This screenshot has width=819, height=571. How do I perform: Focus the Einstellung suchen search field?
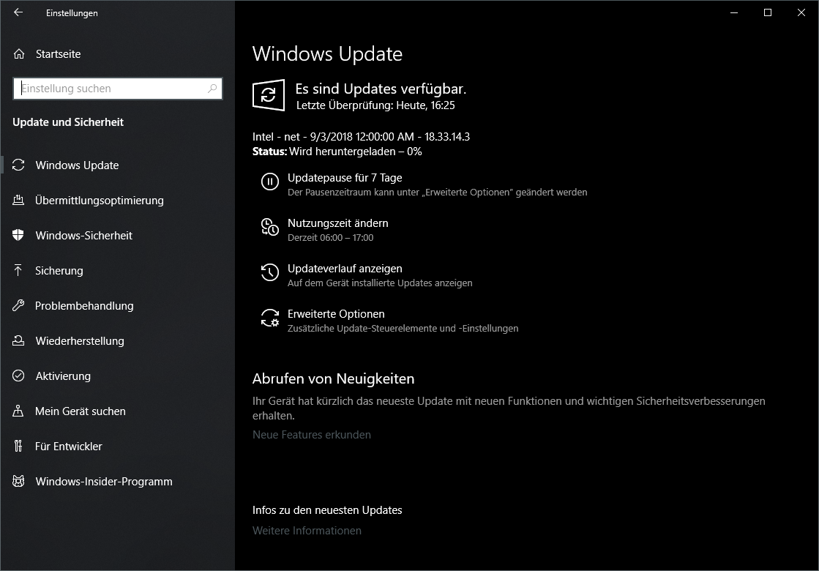(x=118, y=89)
